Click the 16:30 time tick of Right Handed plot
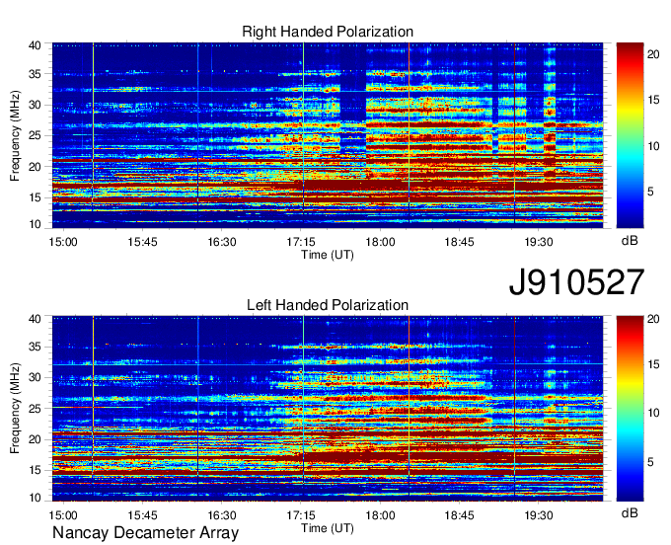 click(222, 242)
